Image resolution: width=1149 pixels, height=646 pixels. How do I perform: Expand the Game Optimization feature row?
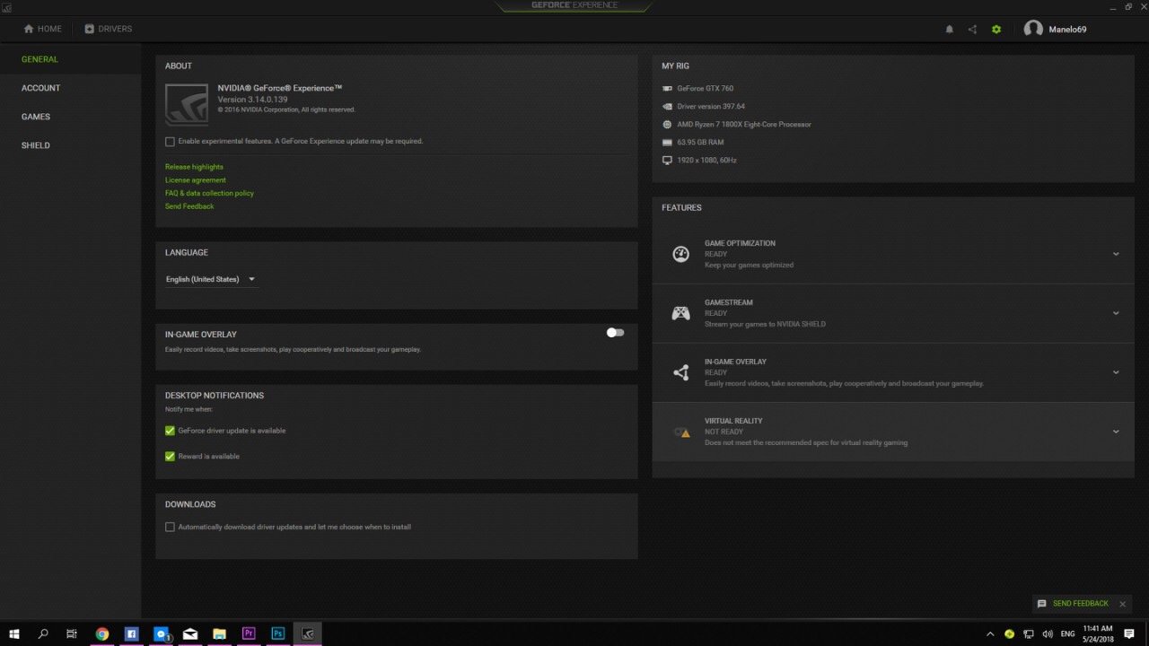(1116, 254)
